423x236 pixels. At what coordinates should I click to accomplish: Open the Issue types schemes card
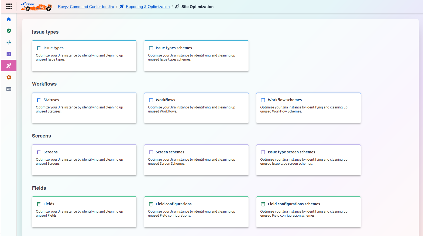click(196, 56)
